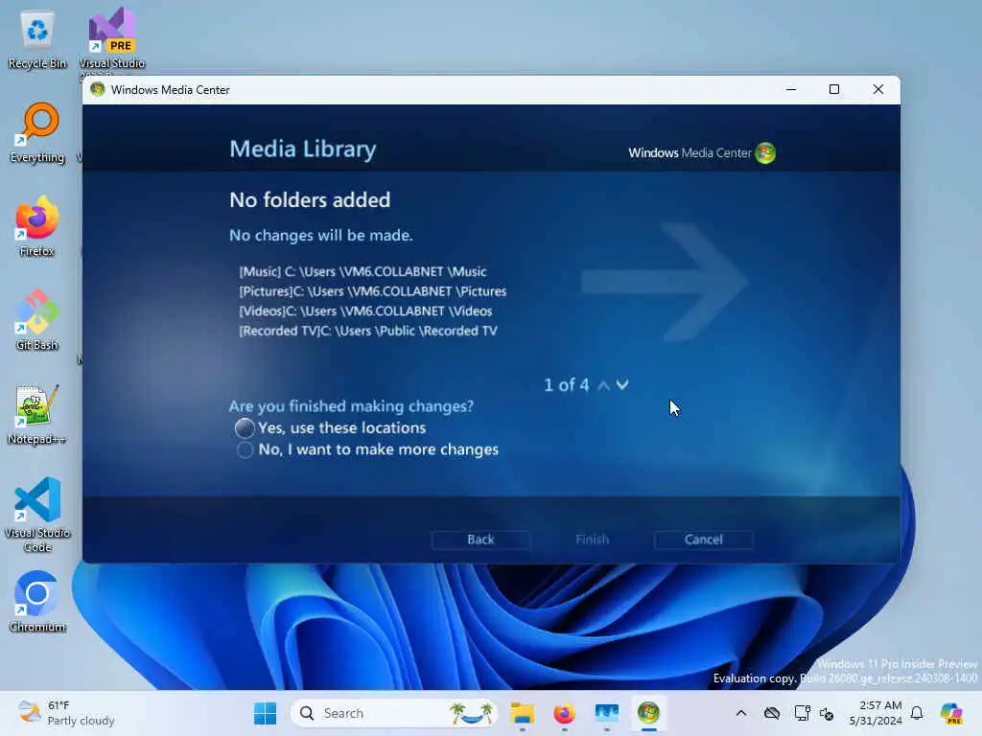Open Git Bash desktop shortcut
982x736 pixels.
point(37,320)
